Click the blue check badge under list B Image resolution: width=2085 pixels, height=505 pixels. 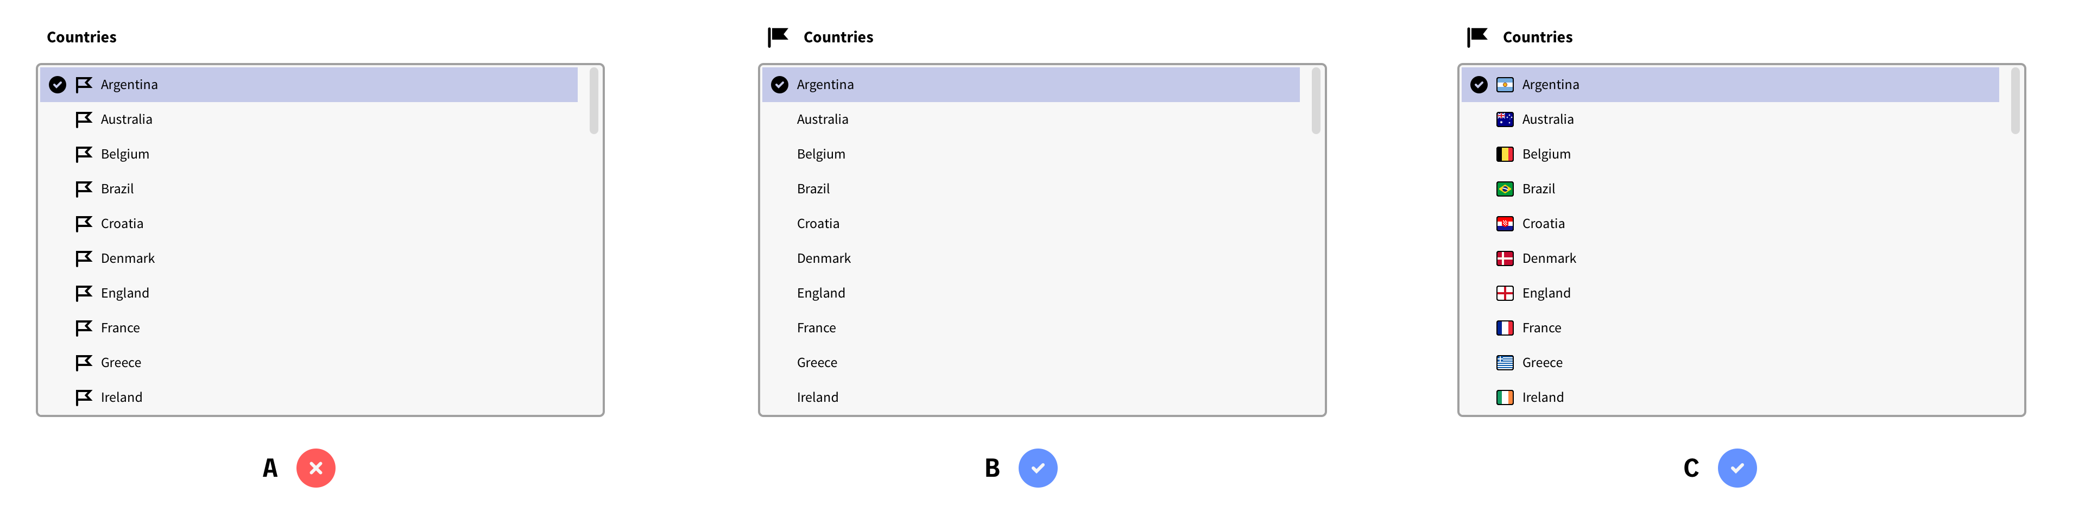coord(1038,469)
